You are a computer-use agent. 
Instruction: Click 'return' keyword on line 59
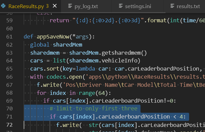pos(59,20)
